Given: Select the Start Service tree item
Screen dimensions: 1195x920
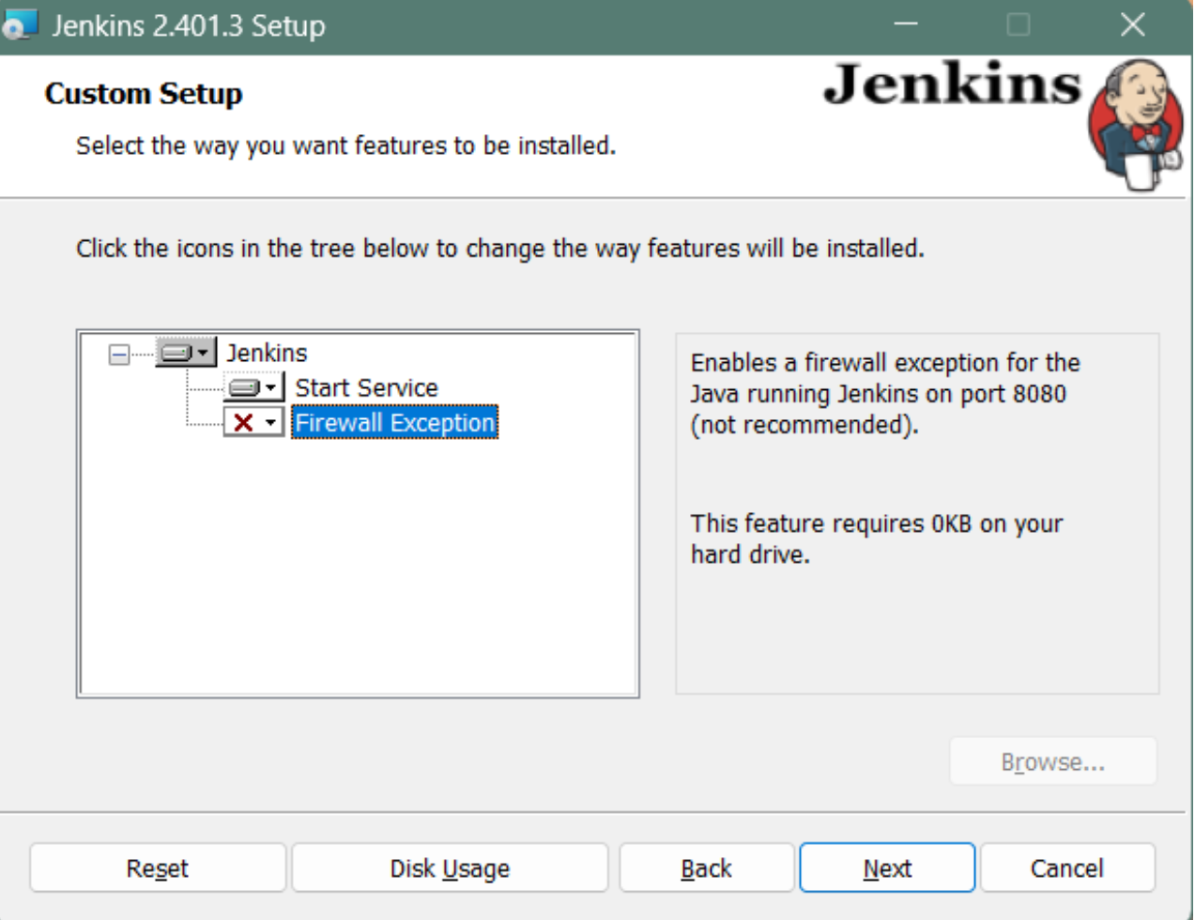Looking at the screenshot, I should [366, 388].
